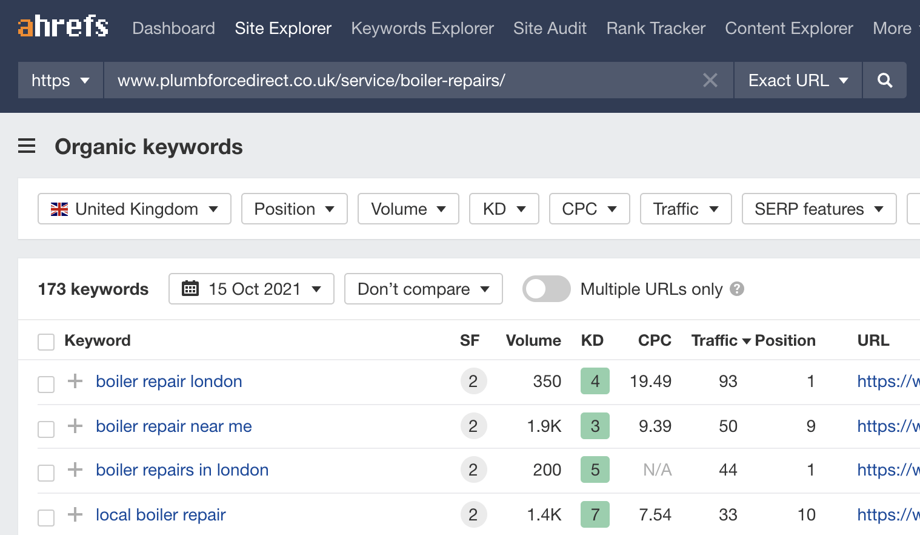The height and width of the screenshot is (535, 920).
Task: Switch to Keywords Explorer
Action: coord(422,28)
